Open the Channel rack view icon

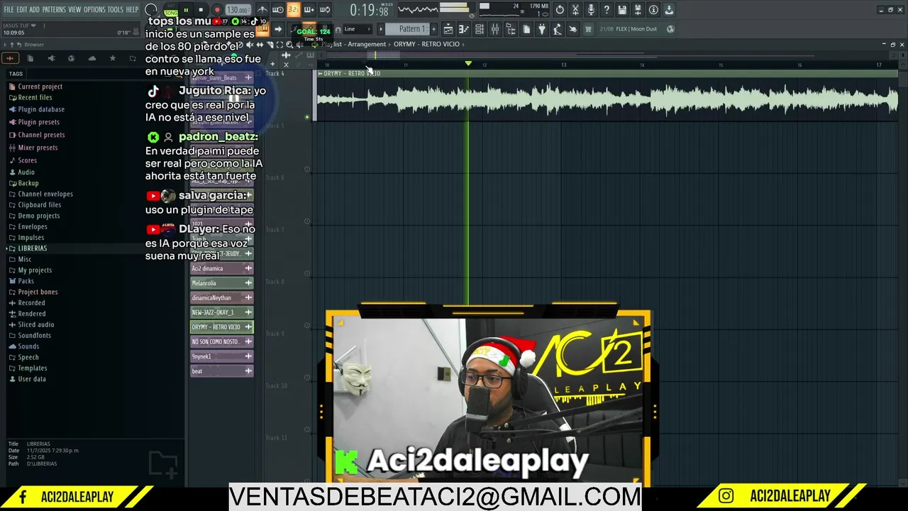pyautogui.click(x=480, y=29)
